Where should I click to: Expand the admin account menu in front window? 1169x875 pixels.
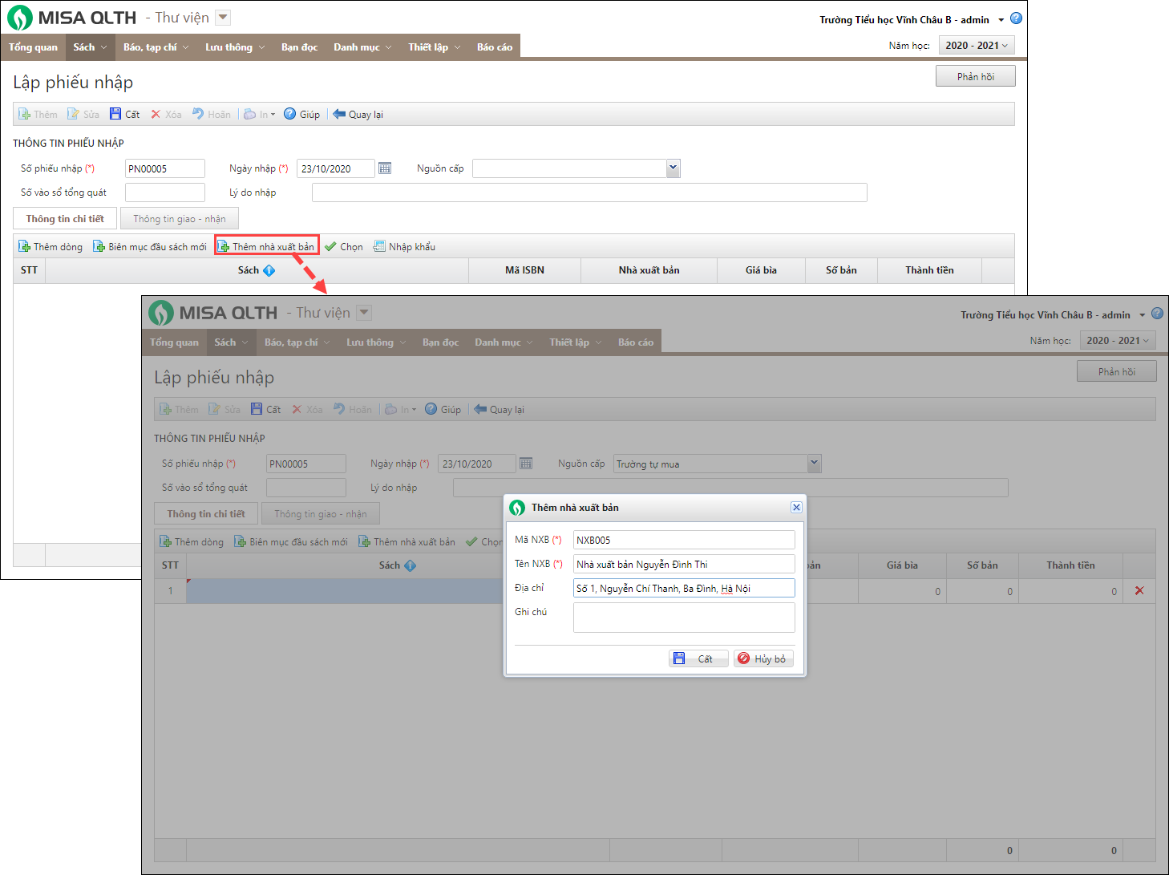coord(1143,315)
